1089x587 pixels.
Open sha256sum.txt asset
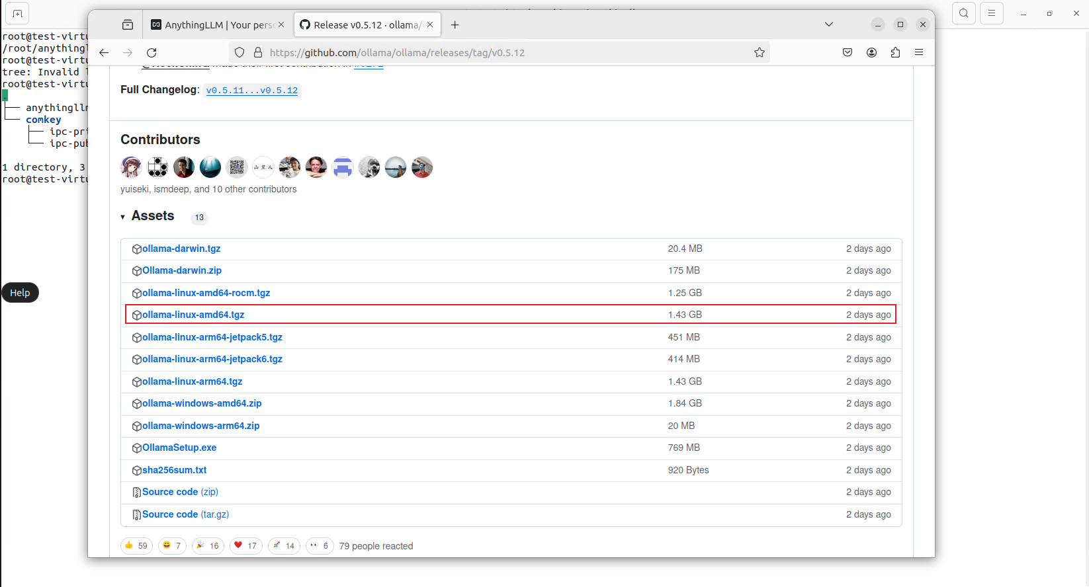click(175, 470)
